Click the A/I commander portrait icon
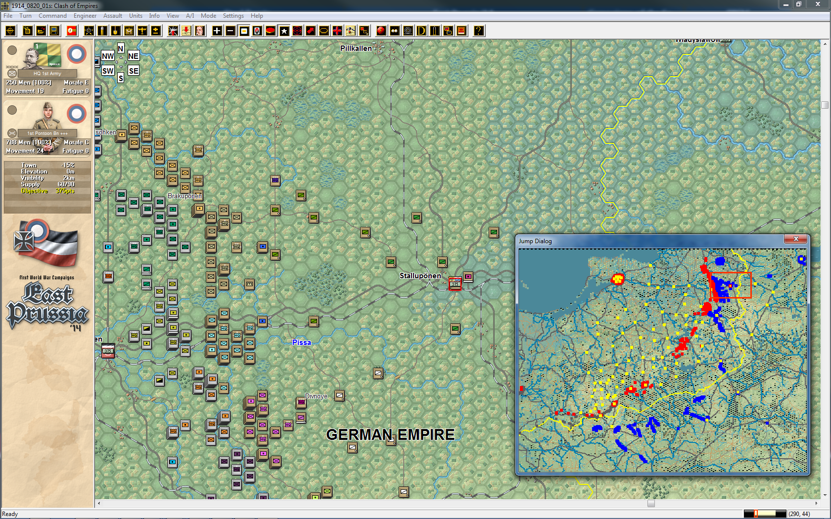Viewport: 831px width, 519px height. tap(200, 31)
